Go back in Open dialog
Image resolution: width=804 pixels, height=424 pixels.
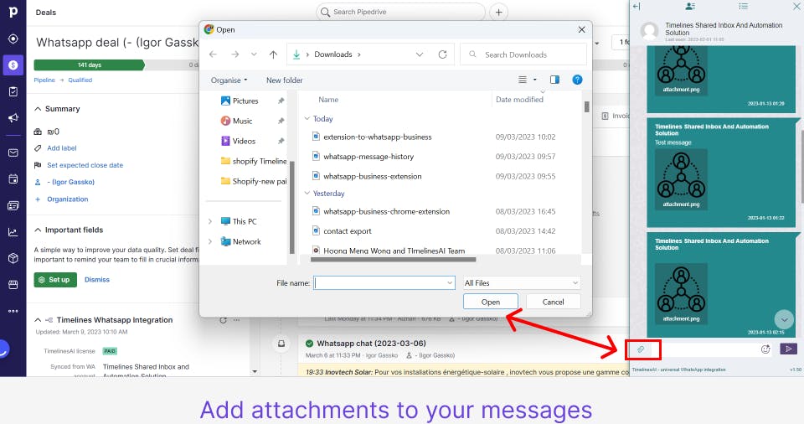click(x=214, y=54)
